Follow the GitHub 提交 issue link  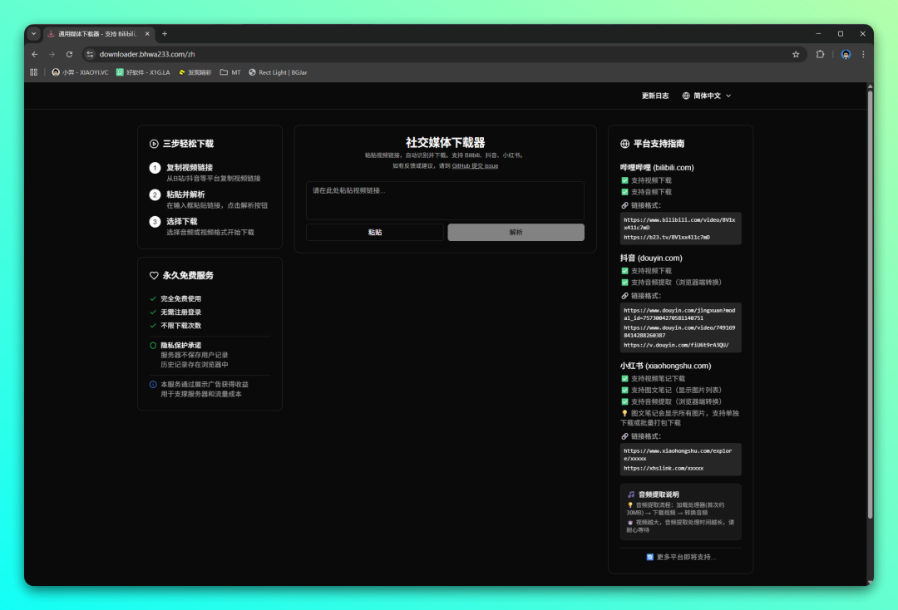click(x=475, y=166)
